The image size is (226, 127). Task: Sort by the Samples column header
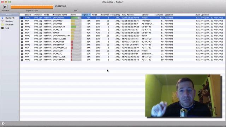(159, 15)
